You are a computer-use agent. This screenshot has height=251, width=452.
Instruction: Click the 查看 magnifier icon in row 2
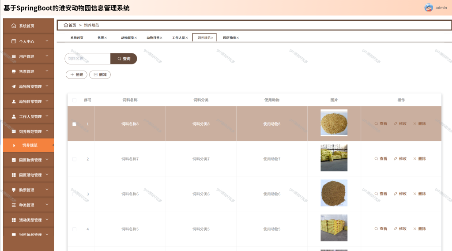376,159
